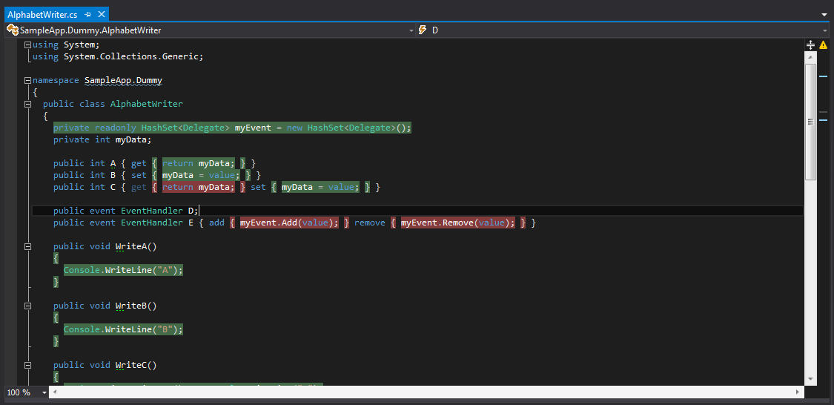Screen dimensions: 834x405
Task: Collapse the WriteB method block
Action: click(x=27, y=306)
